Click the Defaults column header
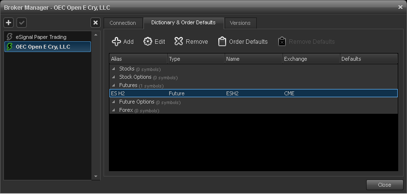The height and width of the screenshot is (194, 407). 369,59
